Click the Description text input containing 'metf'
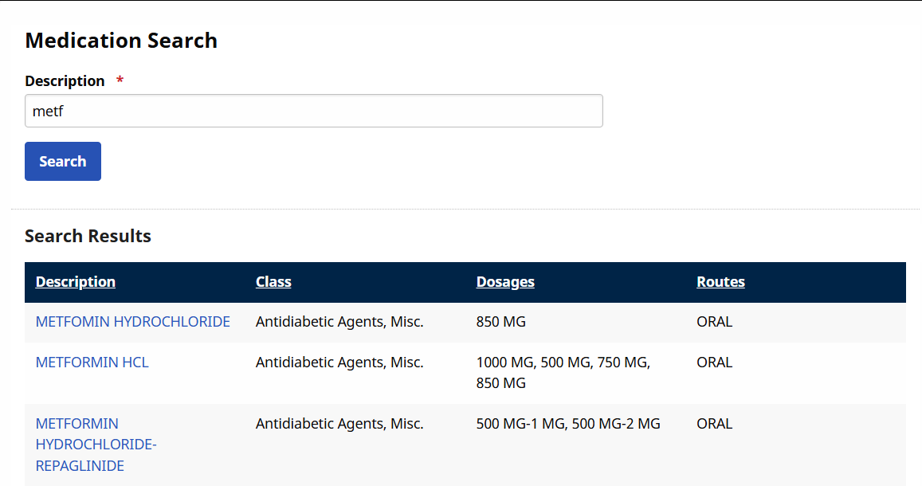 313,110
